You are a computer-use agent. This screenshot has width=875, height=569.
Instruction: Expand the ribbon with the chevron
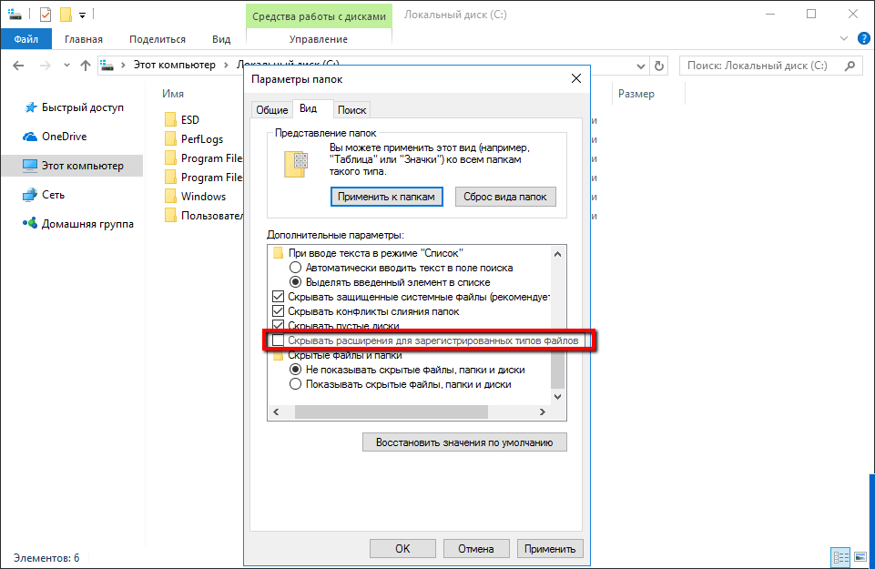[x=844, y=38]
